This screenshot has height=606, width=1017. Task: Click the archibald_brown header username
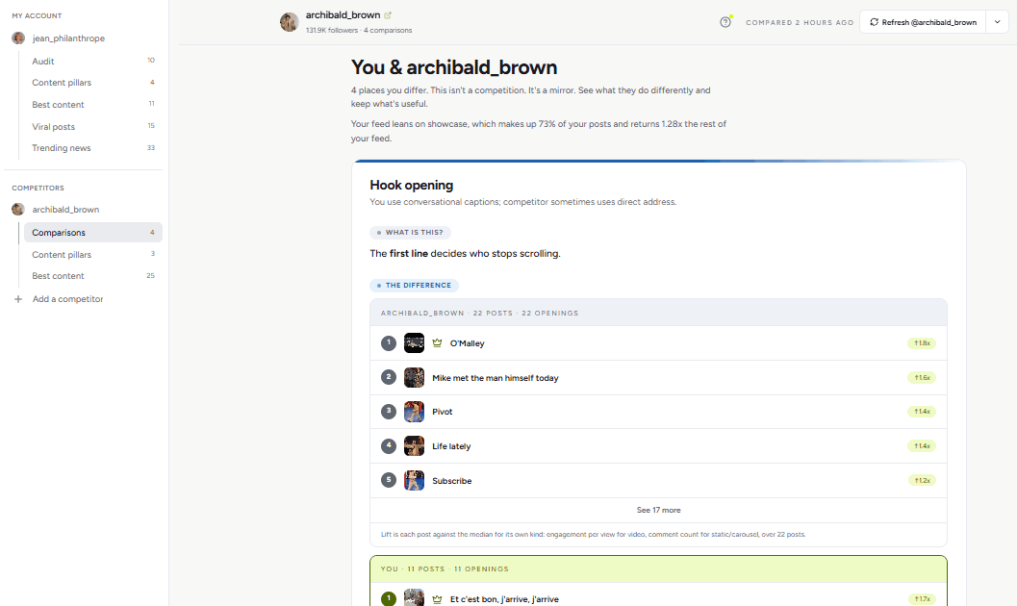(343, 14)
